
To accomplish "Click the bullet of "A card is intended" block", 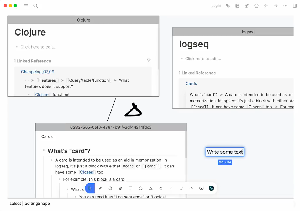I will [x=52, y=160].
